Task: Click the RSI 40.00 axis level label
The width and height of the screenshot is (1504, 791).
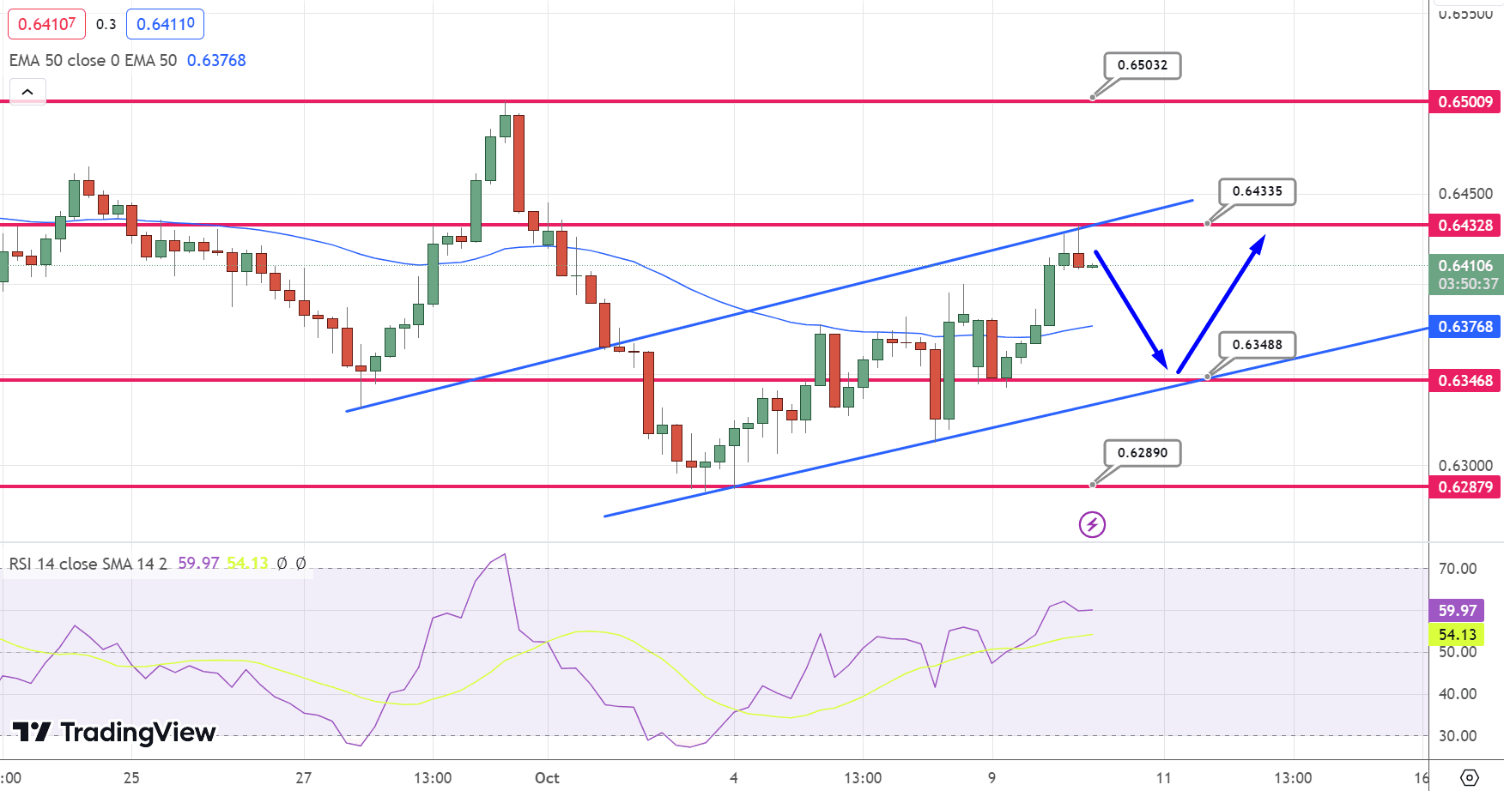Action: [1458, 694]
